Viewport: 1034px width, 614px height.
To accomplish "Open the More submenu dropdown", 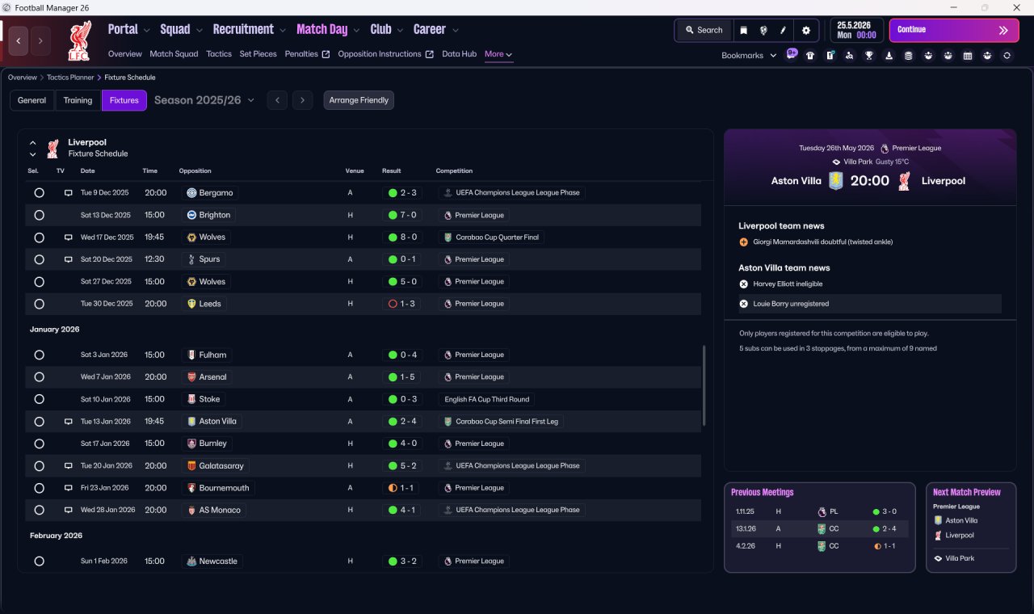I will point(498,54).
